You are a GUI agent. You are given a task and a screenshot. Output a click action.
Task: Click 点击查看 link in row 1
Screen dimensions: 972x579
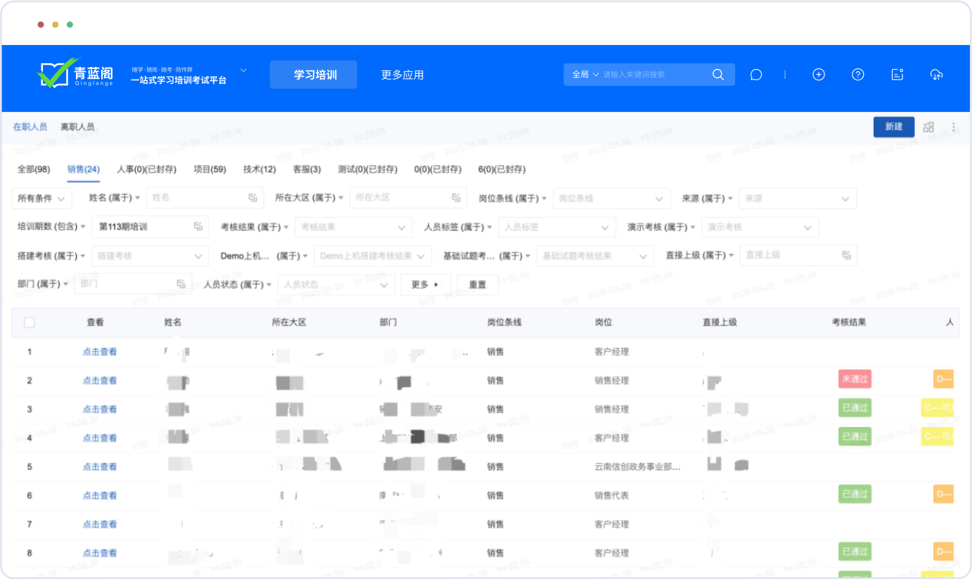pyautogui.click(x=100, y=352)
